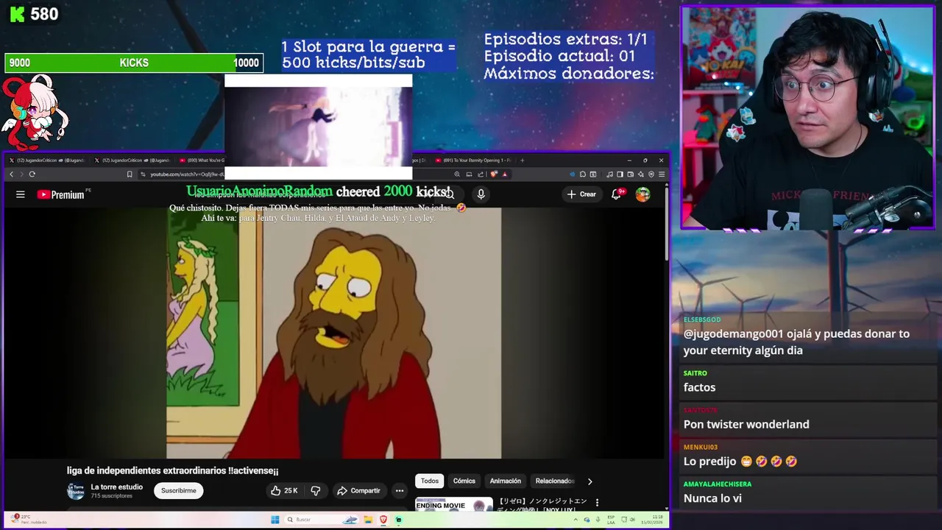Click streamer webcam feed

[807, 118]
